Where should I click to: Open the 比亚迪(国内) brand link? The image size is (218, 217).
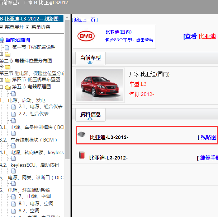[x=118, y=32]
